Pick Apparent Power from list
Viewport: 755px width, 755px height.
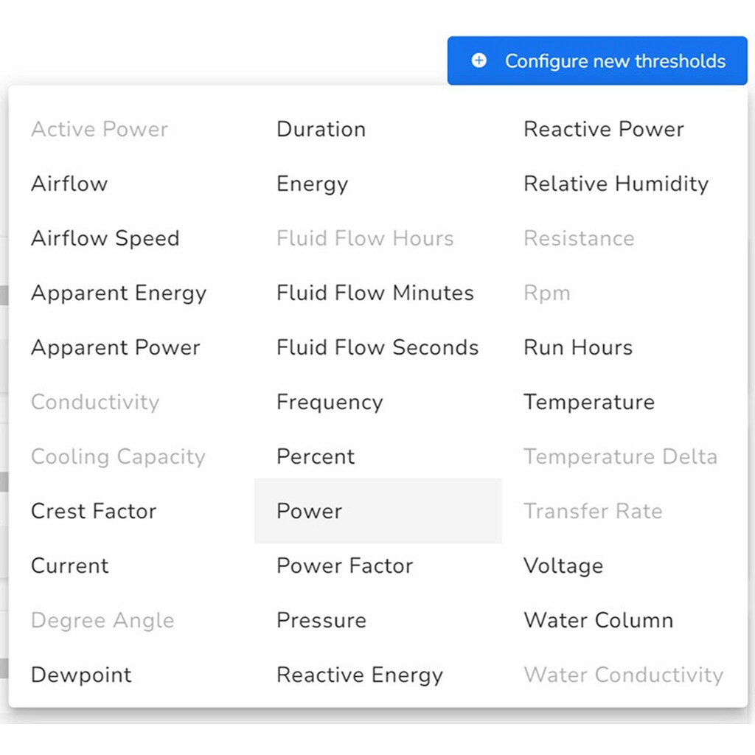116,348
